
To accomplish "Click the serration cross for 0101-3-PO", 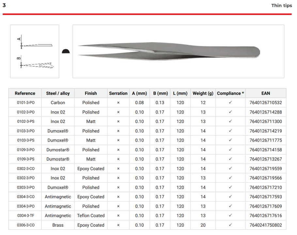I will click(118, 102).
